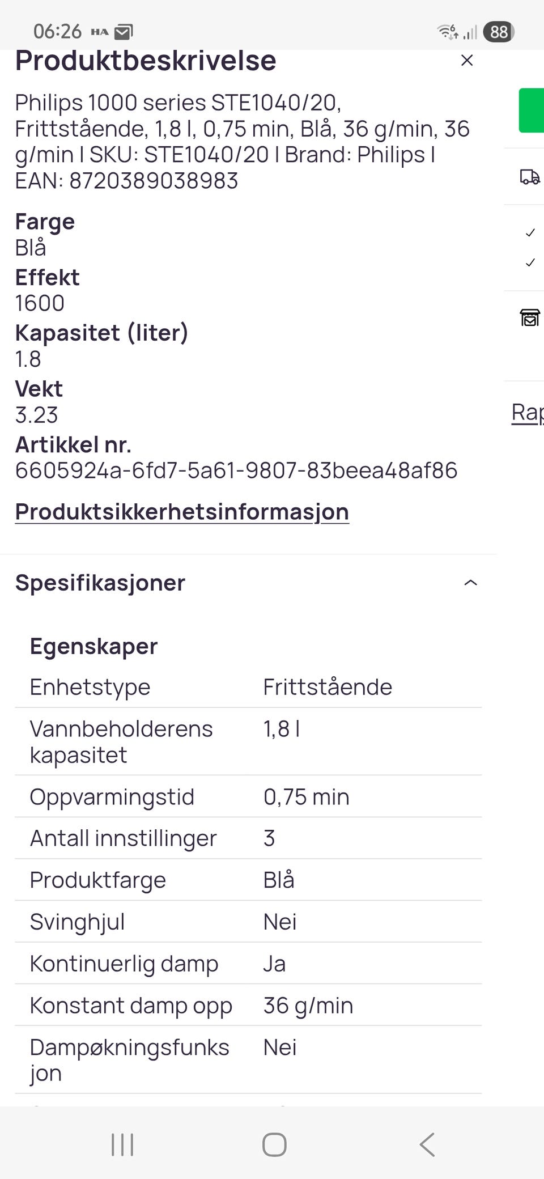
Task: Close the Produktbeskrivelse panel
Action: pos(467,60)
